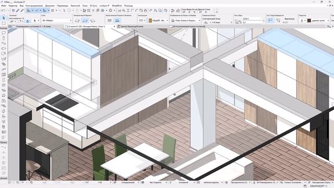Select the Beam tool in the toolbox
Image resolution: width=334 pixels, height=188 pixels.
tap(4, 43)
